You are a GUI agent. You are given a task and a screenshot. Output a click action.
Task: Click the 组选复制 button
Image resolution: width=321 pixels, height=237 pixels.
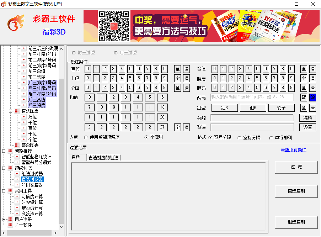296,222
